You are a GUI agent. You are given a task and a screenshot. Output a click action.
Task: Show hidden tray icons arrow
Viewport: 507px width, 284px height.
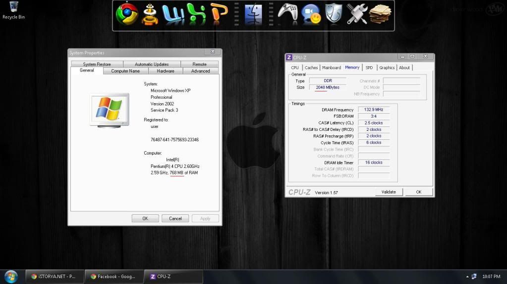point(467,277)
